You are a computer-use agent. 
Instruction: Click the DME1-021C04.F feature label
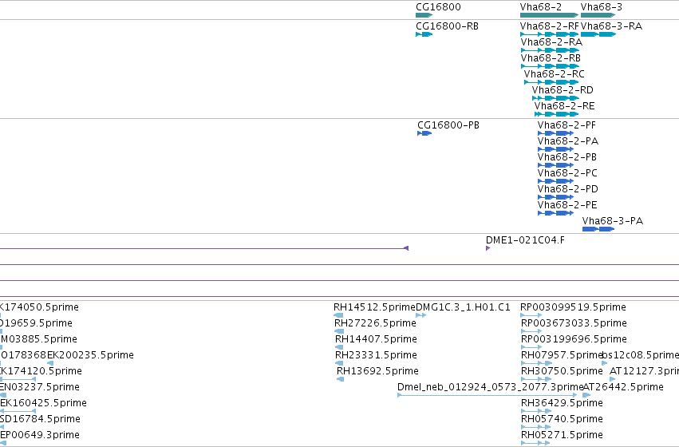525,240
